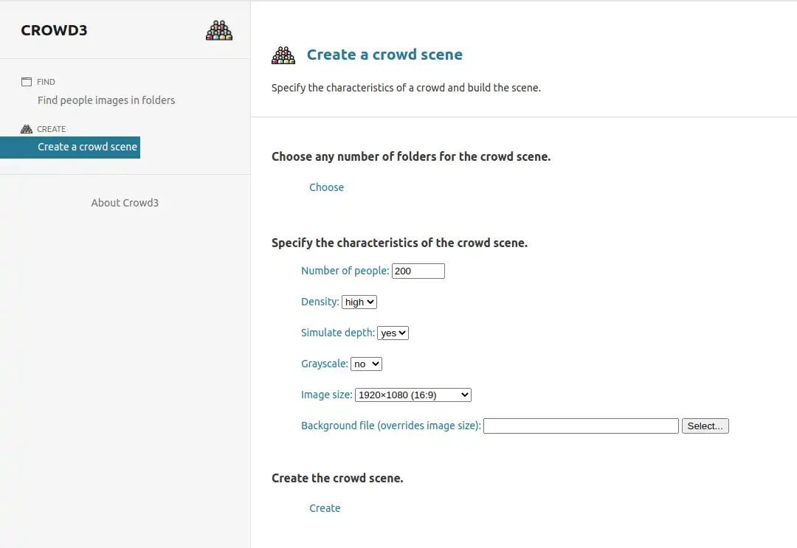
Task: Click the Background file text field
Action: pyautogui.click(x=580, y=426)
